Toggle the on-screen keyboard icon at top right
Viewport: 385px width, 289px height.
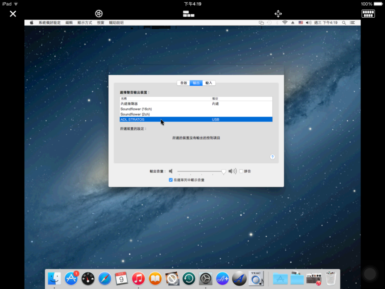(368, 13)
